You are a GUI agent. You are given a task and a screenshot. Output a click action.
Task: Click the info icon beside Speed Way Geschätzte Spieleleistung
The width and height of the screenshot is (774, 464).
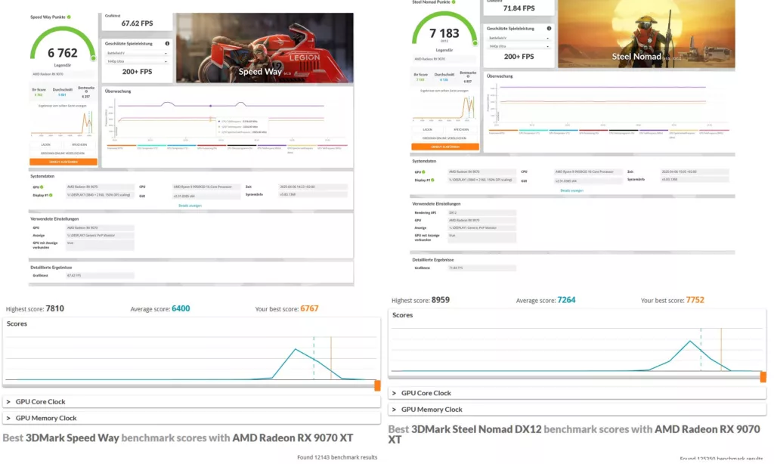[x=167, y=44]
